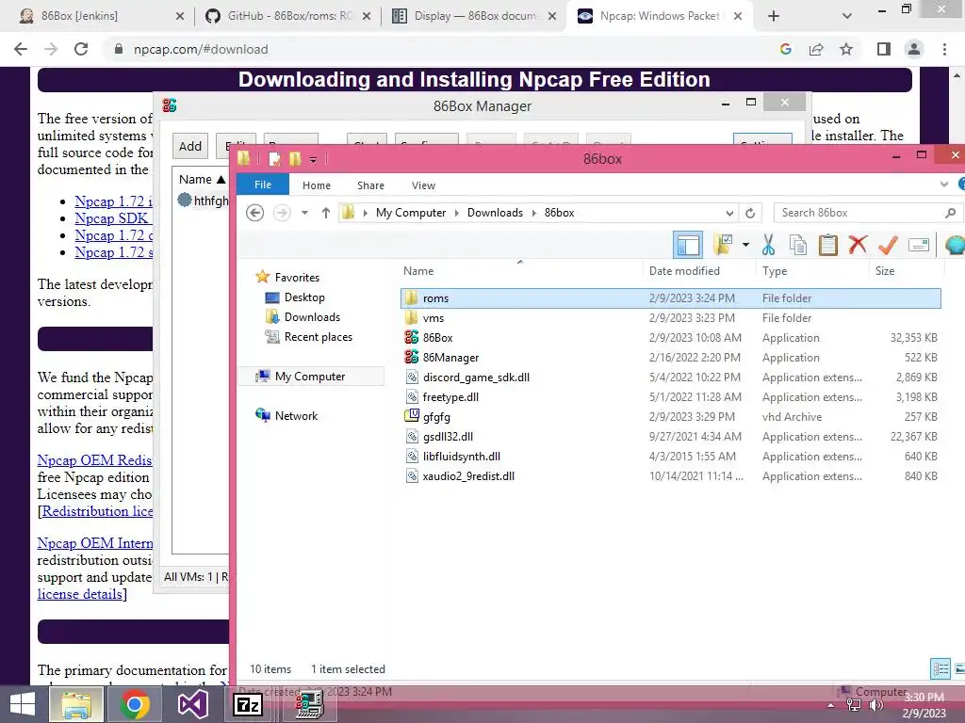
Task: Click the Search 86box field
Action: [868, 213]
